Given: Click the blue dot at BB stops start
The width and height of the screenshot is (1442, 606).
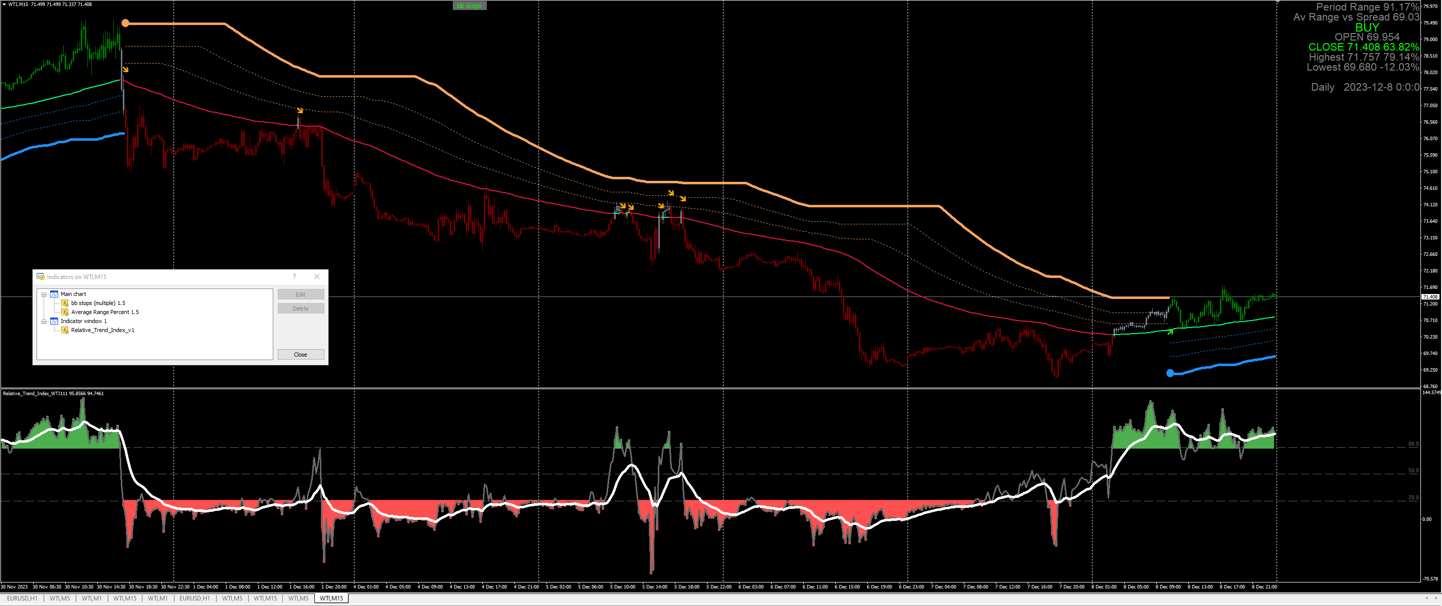Looking at the screenshot, I should pos(1170,373).
